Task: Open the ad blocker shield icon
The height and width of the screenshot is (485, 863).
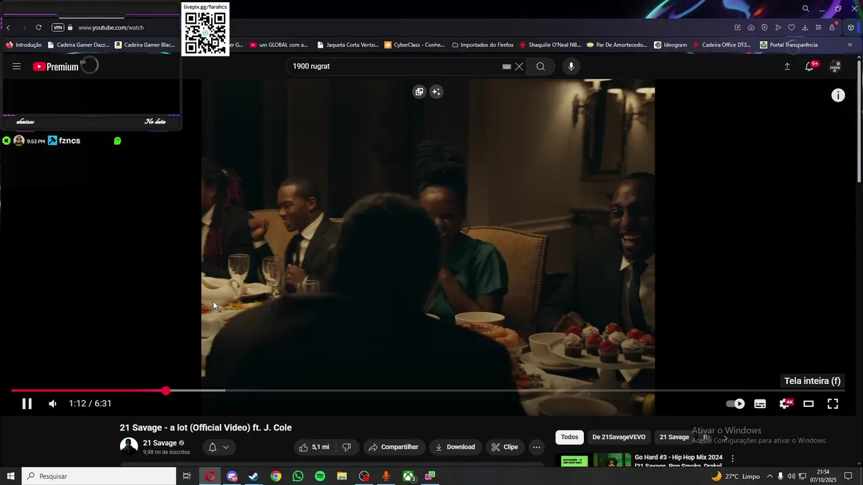Action: 765,28
